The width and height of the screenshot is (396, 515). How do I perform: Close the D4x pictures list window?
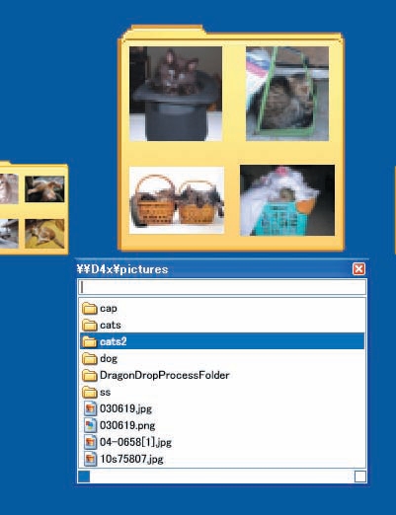[x=358, y=269]
